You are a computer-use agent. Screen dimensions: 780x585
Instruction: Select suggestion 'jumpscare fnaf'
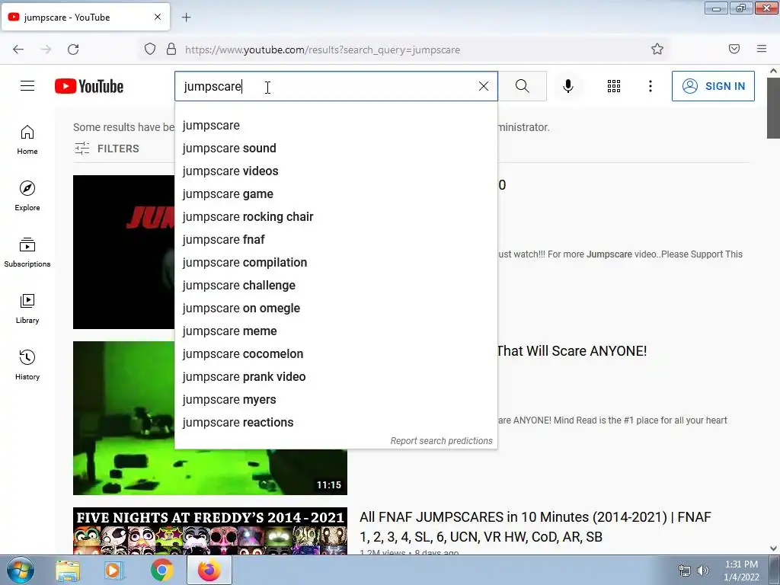336,240
